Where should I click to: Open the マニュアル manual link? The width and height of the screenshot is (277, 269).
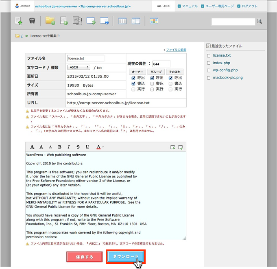190,6
